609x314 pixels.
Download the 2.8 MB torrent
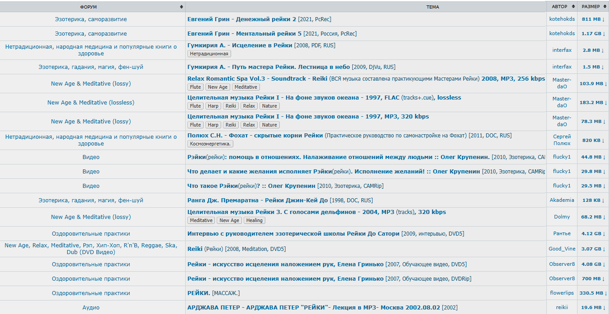593,50
